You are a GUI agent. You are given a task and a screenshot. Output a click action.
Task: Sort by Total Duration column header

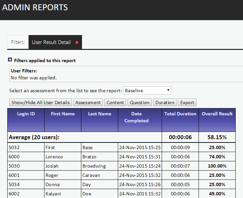click(x=180, y=114)
